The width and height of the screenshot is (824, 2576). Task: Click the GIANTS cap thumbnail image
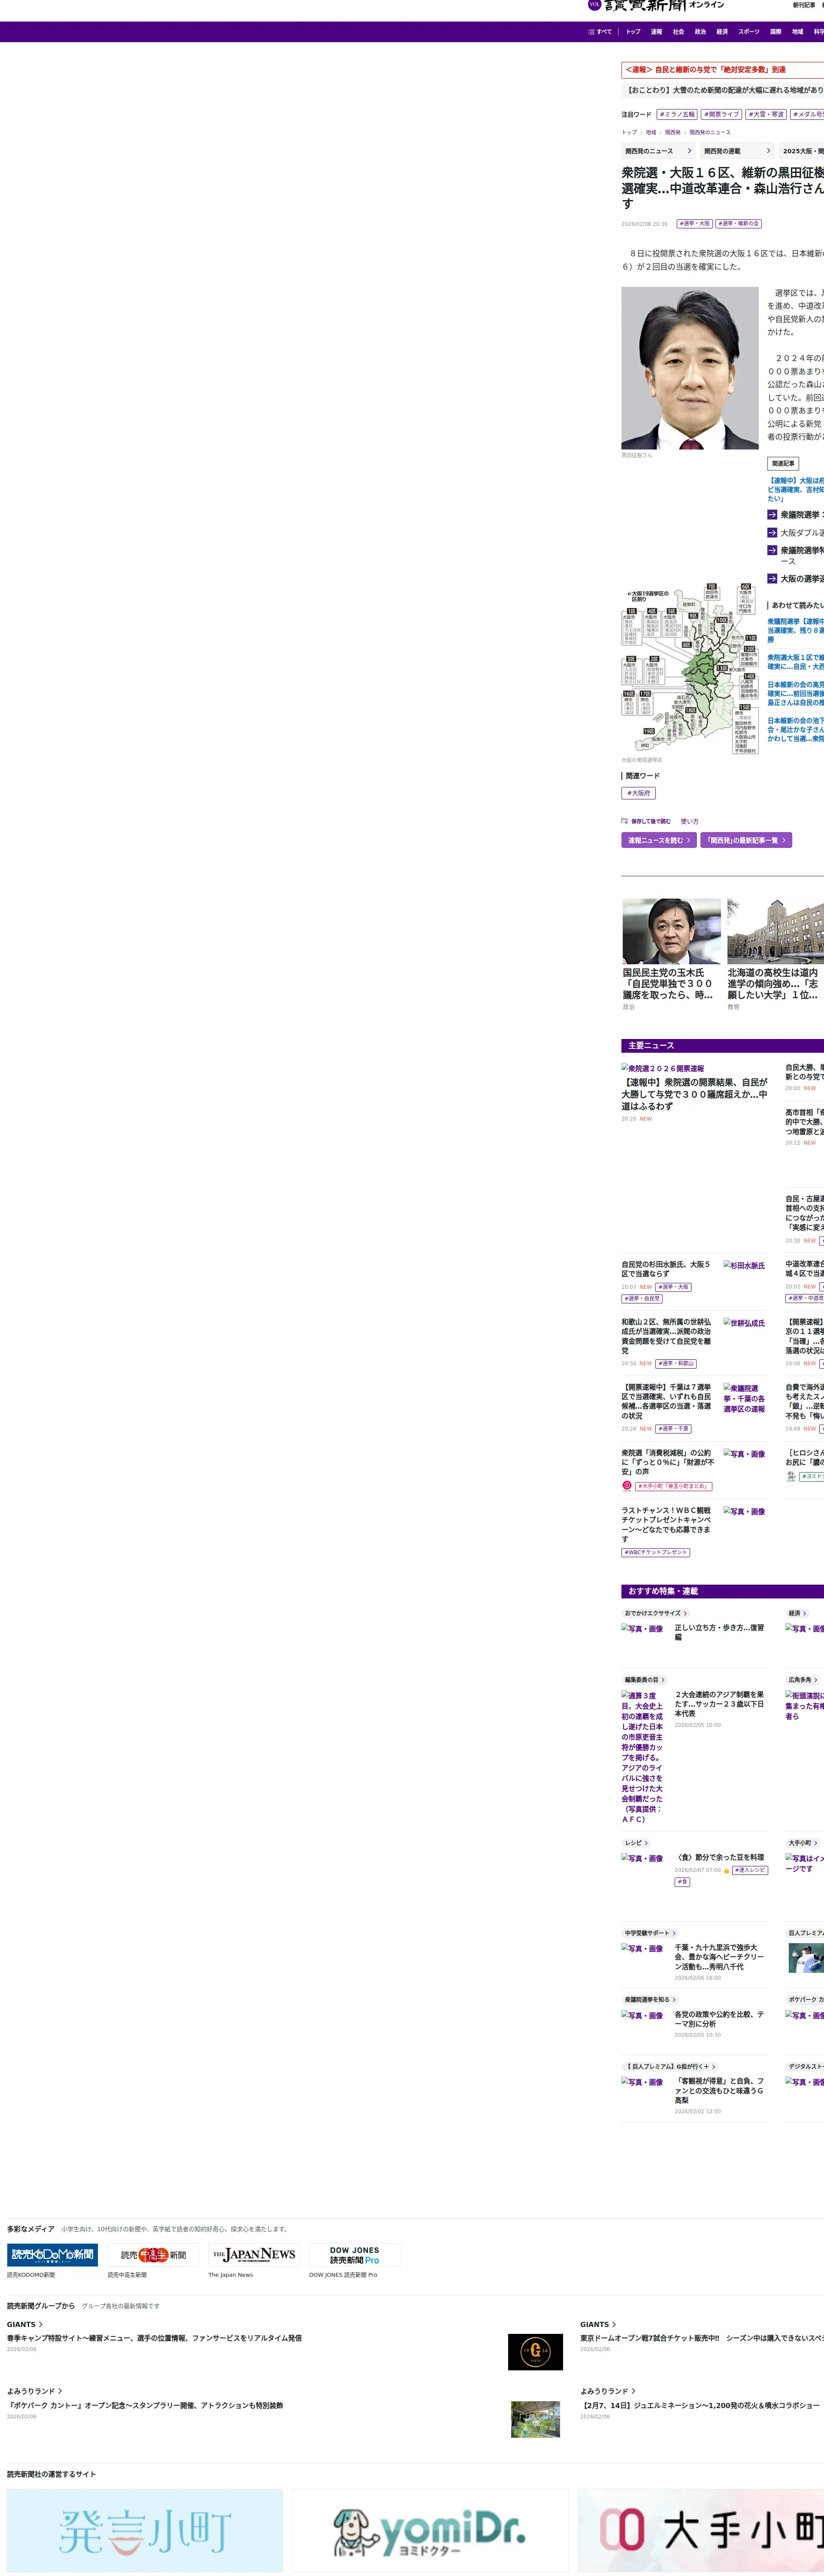535,2352
